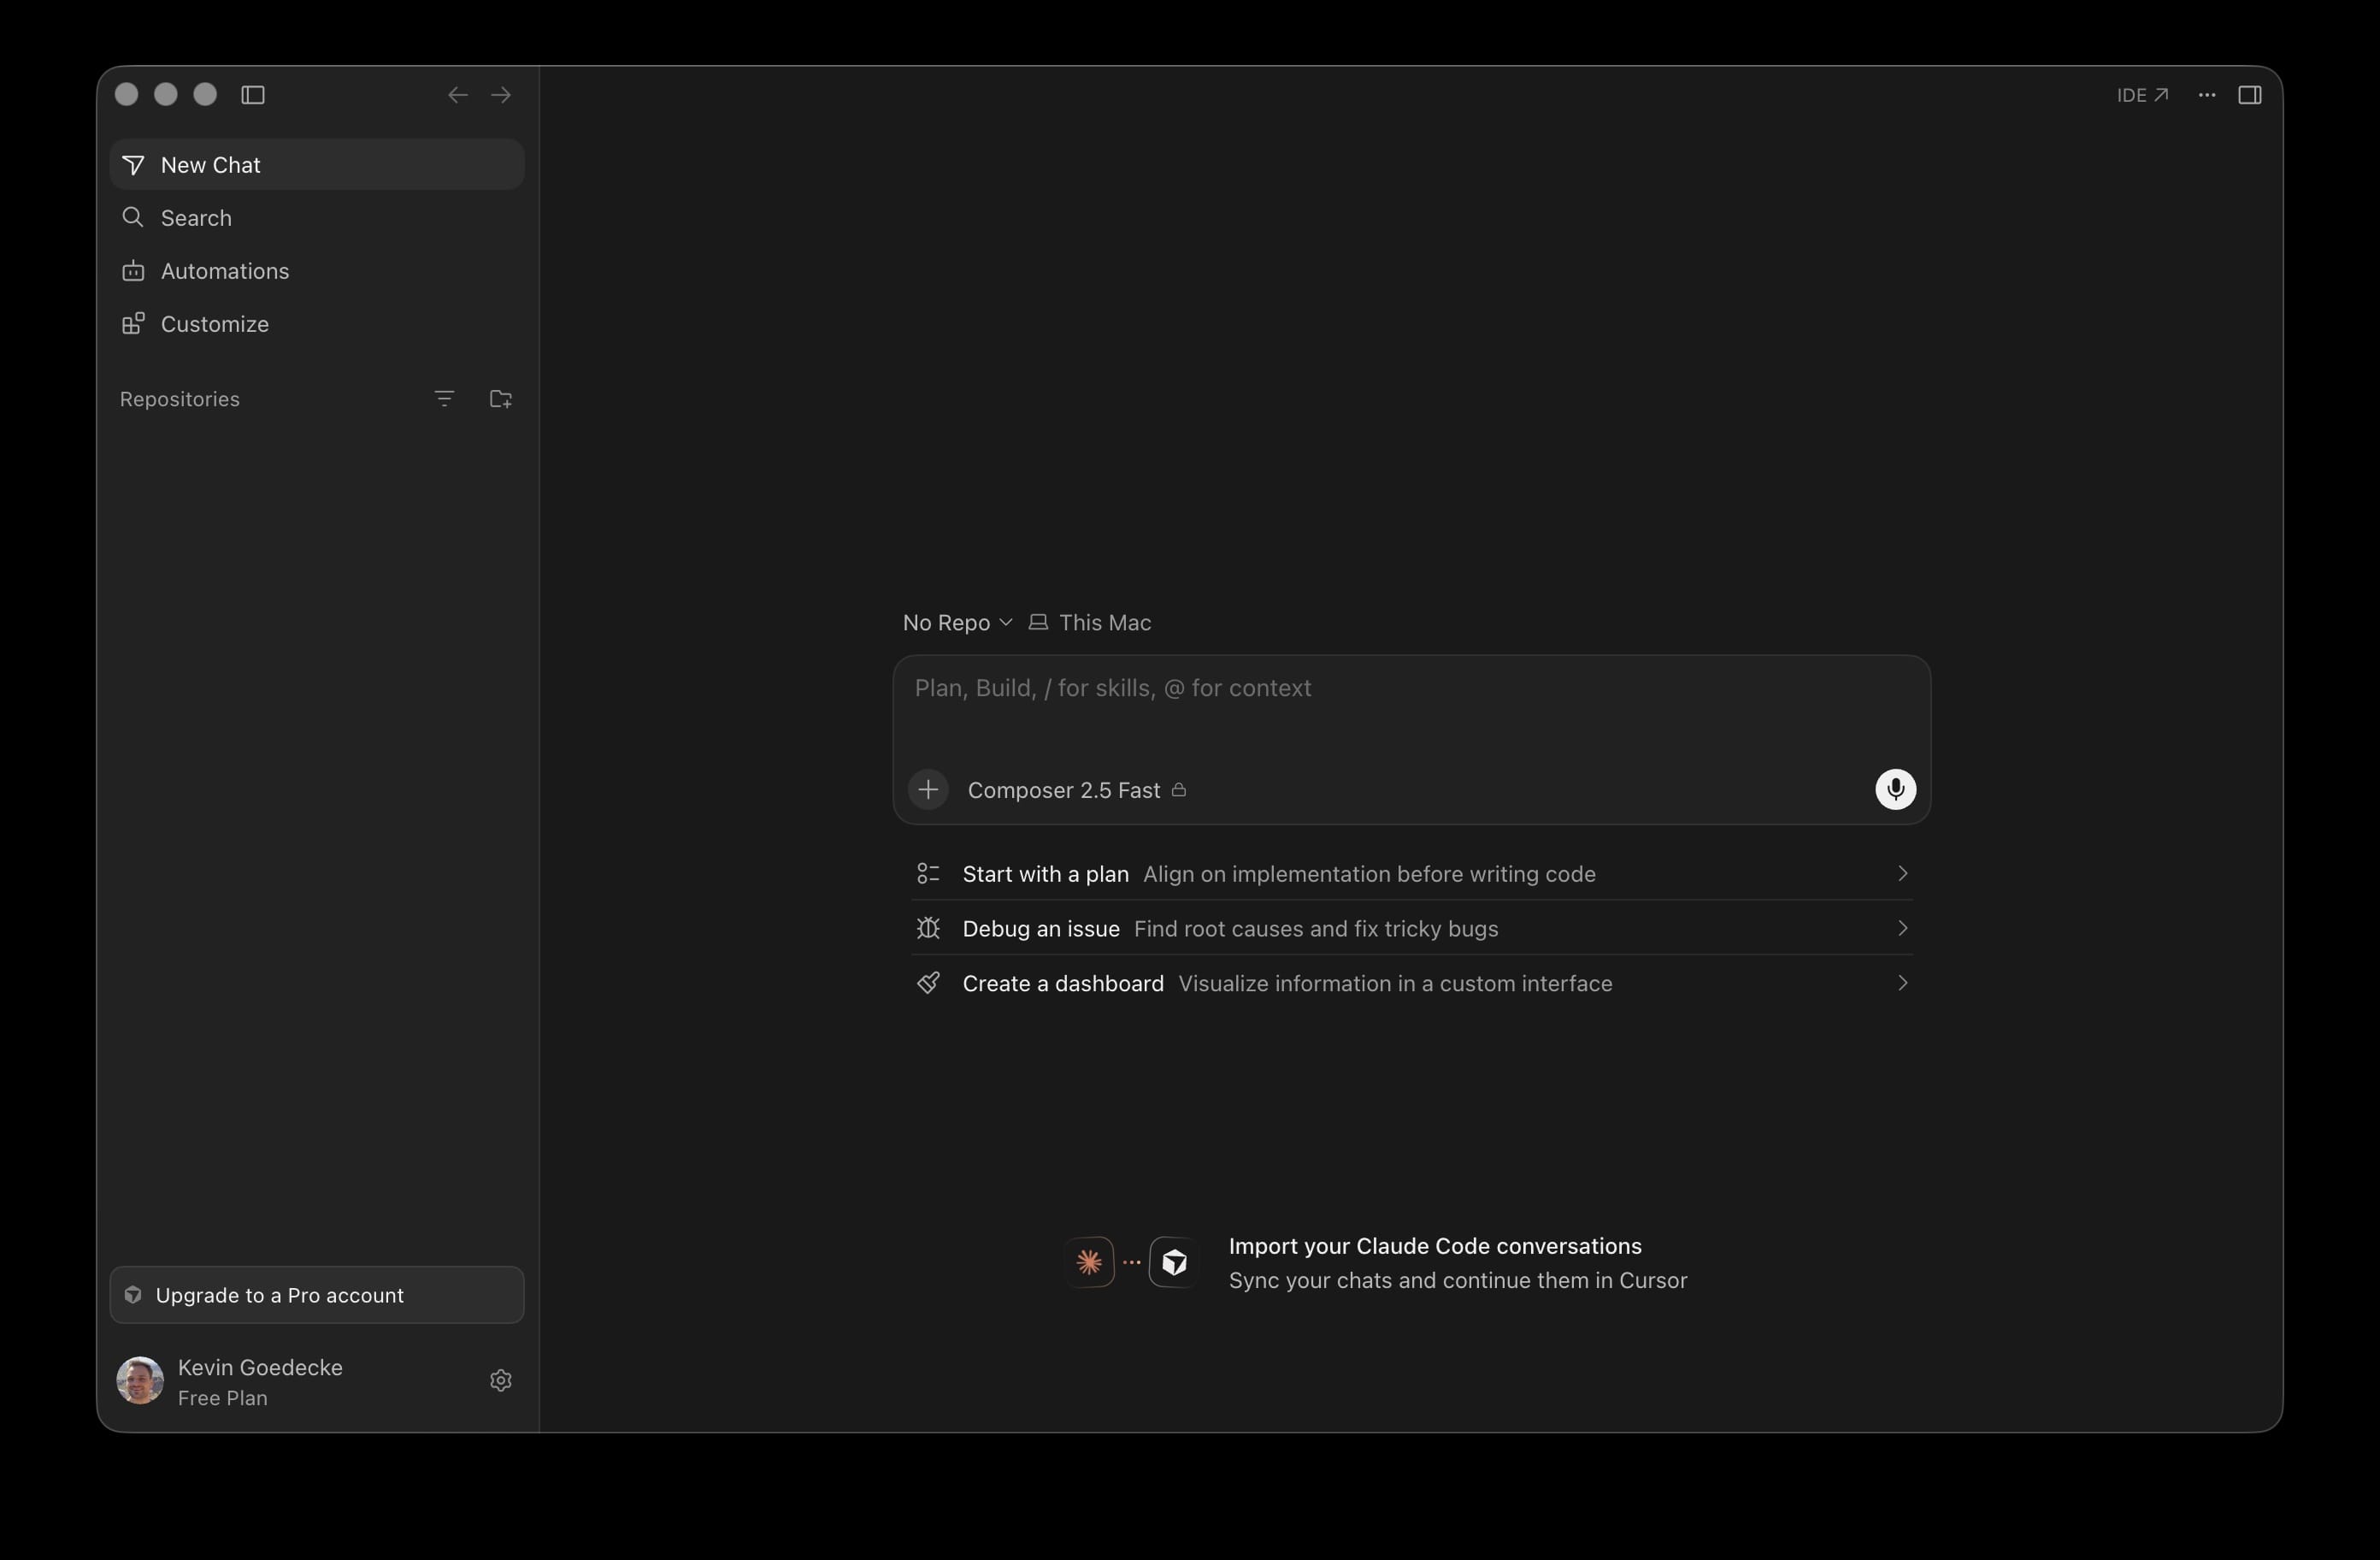
Task: Click Kevin Goedecke profile avatar
Action: [x=140, y=1381]
